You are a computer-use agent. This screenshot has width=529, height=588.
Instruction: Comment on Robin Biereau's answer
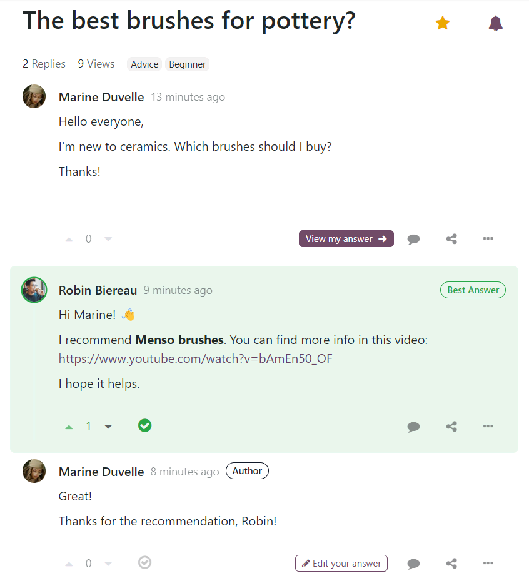tap(413, 427)
